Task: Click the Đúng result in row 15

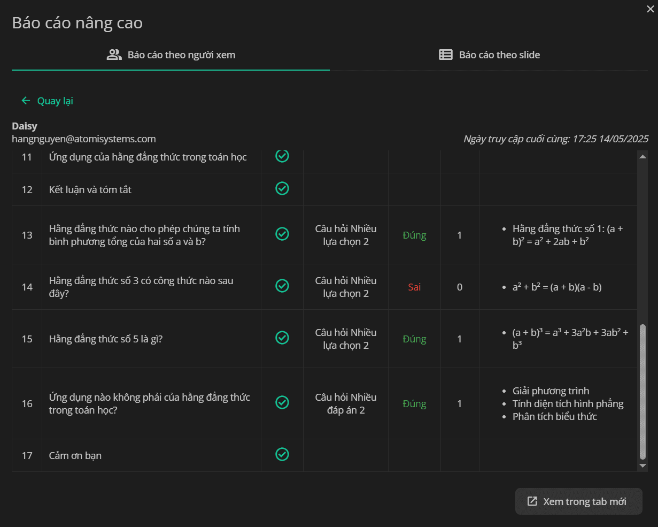Action: pyautogui.click(x=414, y=339)
